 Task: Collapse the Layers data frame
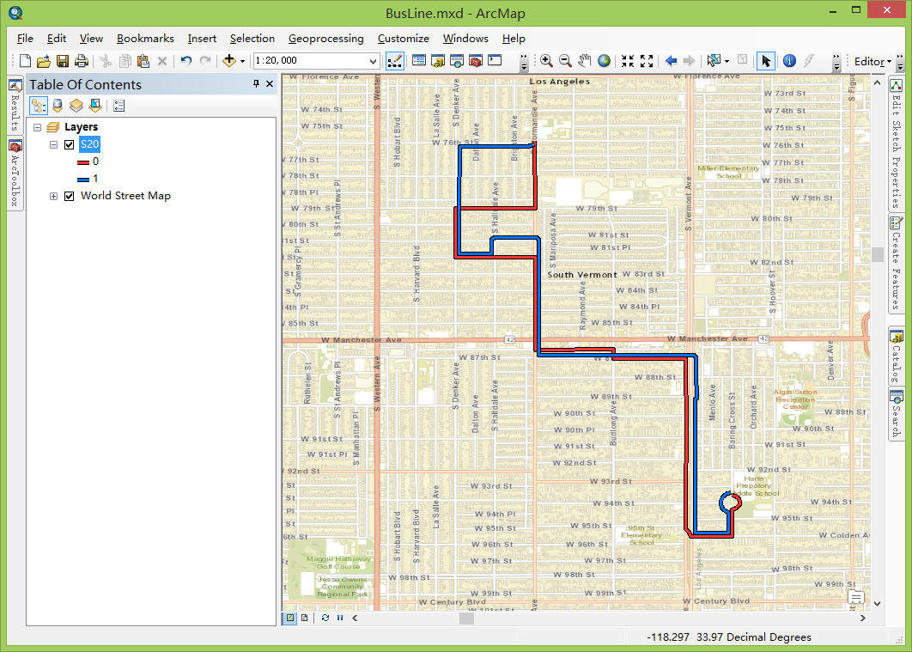(37, 127)
